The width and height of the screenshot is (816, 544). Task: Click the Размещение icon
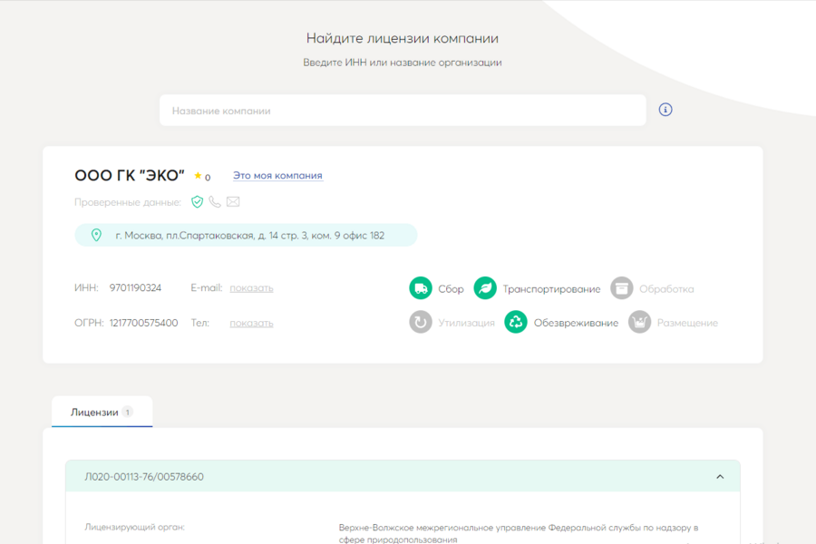coord(639,322)
